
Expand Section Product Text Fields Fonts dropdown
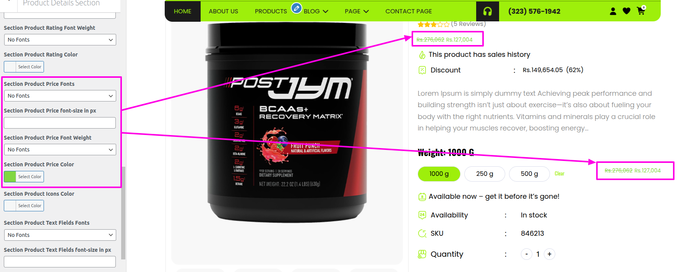60,235
